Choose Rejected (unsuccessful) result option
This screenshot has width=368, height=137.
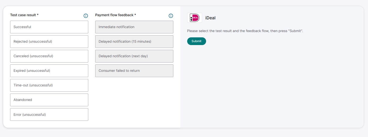pyautogui.click(x=49, y=42)
